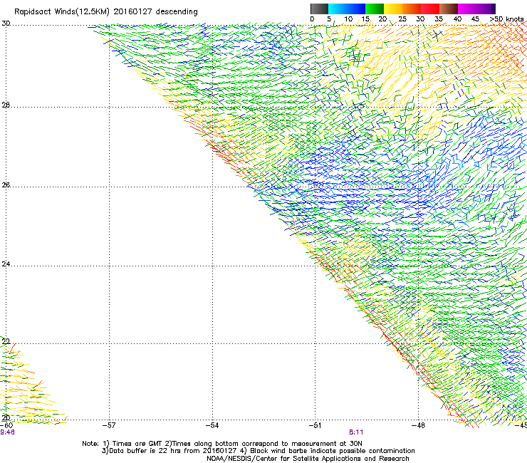Click the "NOAA/NESDIS/Center for Satellite Applications and Research" credit
Viewport: 527px width, 463px height.
(x=308, y=459)
